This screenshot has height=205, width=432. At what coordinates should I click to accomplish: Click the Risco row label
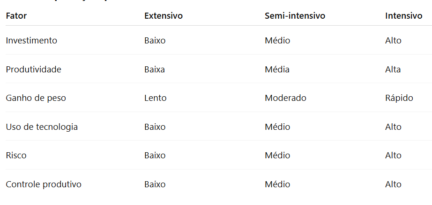[x=16, y=156]
